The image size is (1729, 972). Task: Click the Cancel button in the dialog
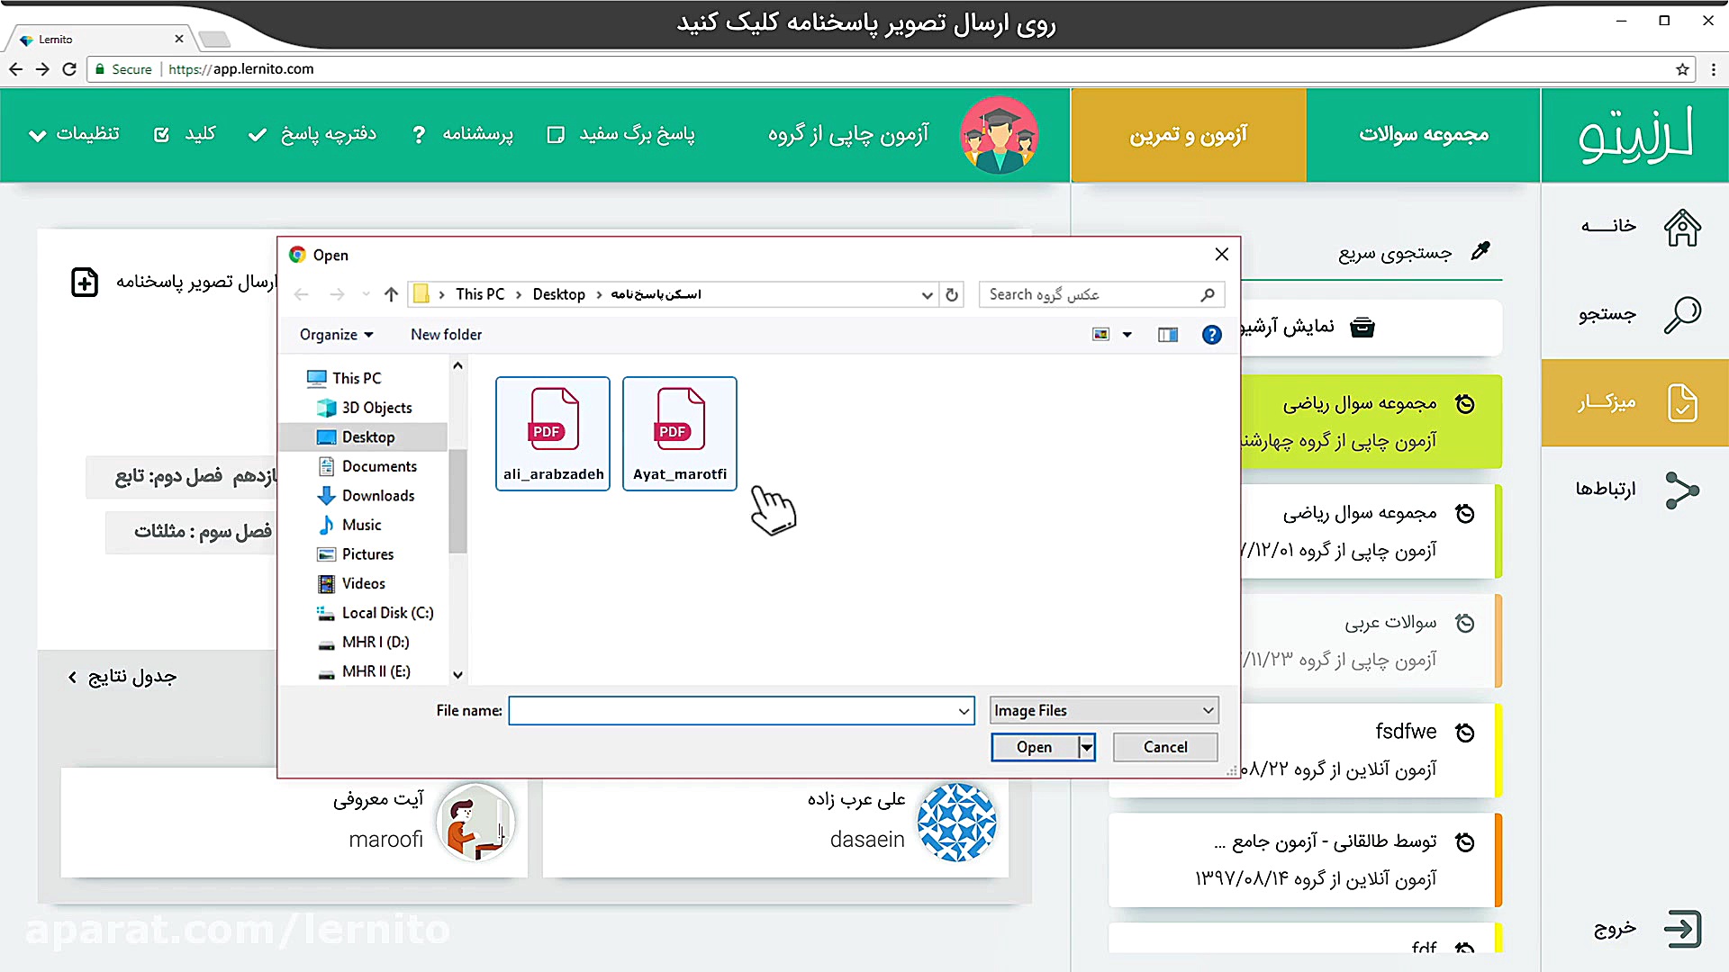click(1164, 747)
